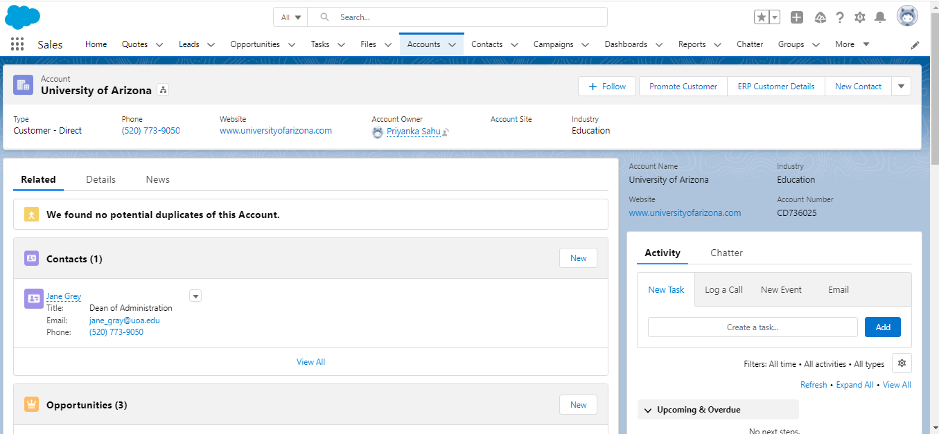Click the Opportunities crown icon
The width and height of the screenshot is (939, 434).
point(31,404)
